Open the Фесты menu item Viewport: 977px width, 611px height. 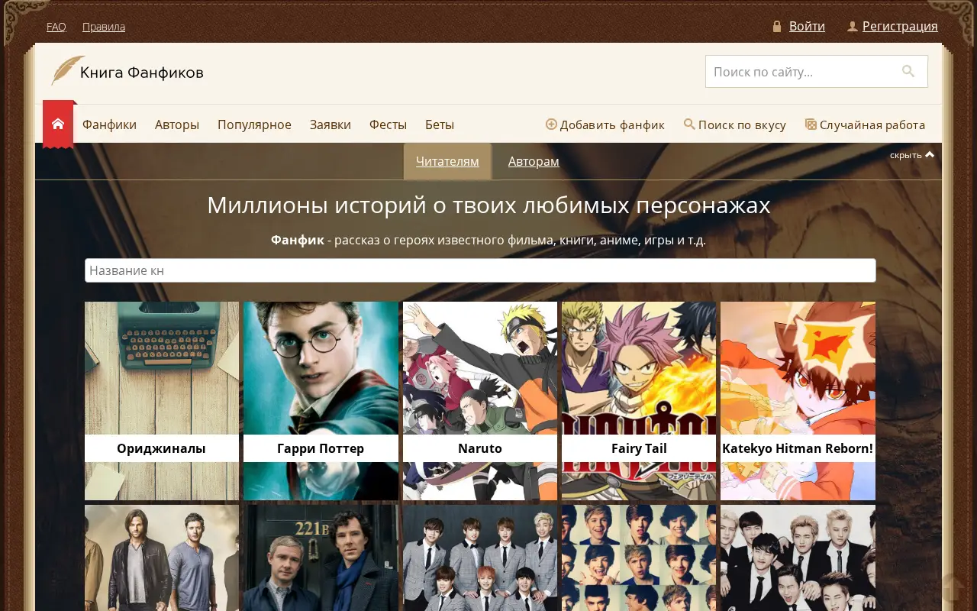(x=388, y=124)
